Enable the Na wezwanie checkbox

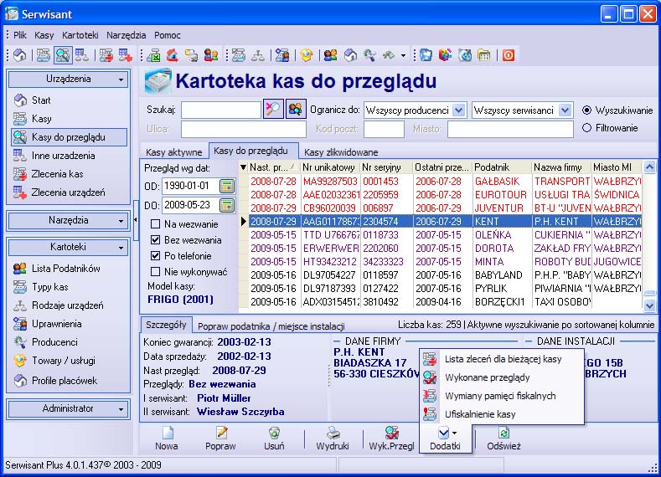point(156,224)
